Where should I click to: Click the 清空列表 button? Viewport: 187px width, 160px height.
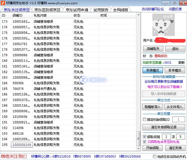[175, 148]
